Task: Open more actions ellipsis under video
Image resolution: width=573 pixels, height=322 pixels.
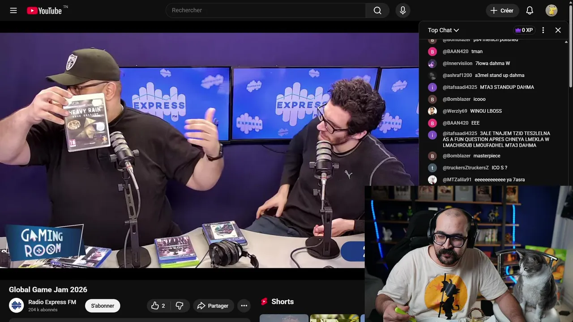Action: click(244, 306)
